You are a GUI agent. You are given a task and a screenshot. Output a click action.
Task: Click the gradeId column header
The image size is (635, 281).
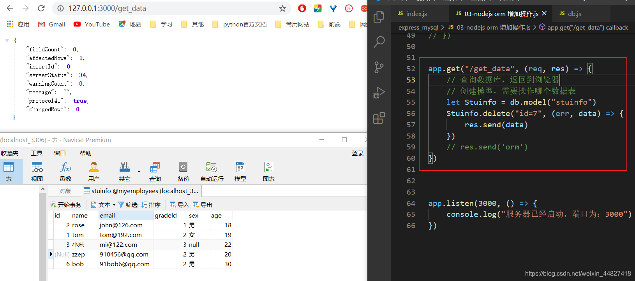(170, 215)
